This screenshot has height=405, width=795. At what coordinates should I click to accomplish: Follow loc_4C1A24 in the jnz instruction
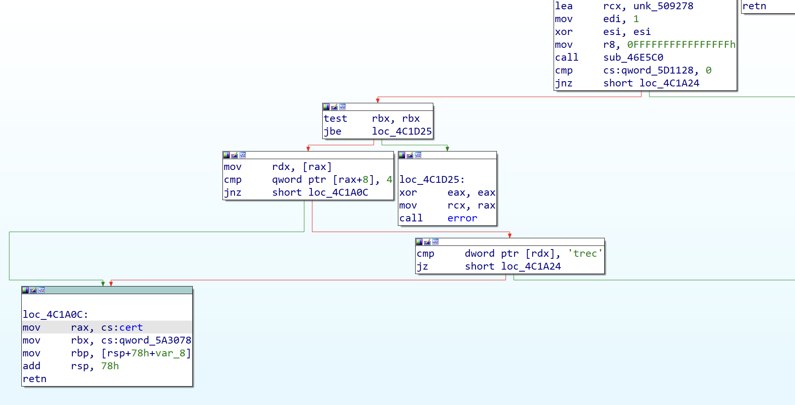click(x=669, y=83)
